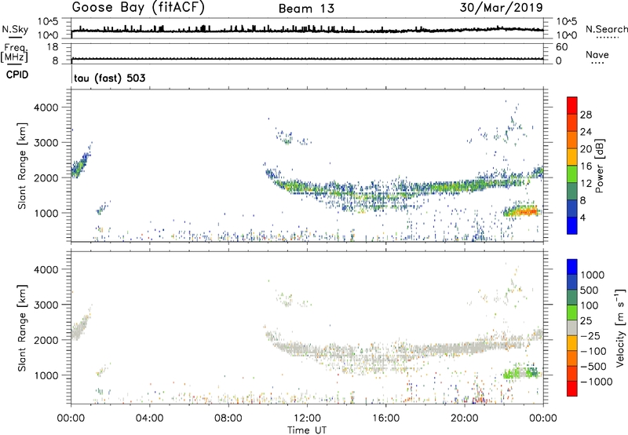Select the 'Beam 13' label

[x=306, y=9]
